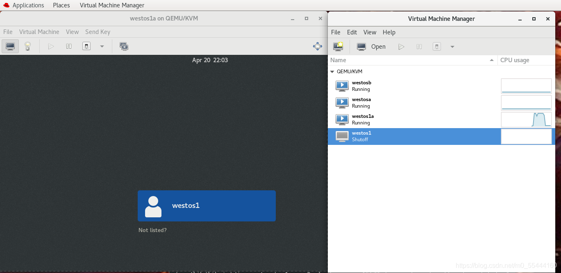
Task: Select westos1 user on login screen
Action: tap(207, 206)
